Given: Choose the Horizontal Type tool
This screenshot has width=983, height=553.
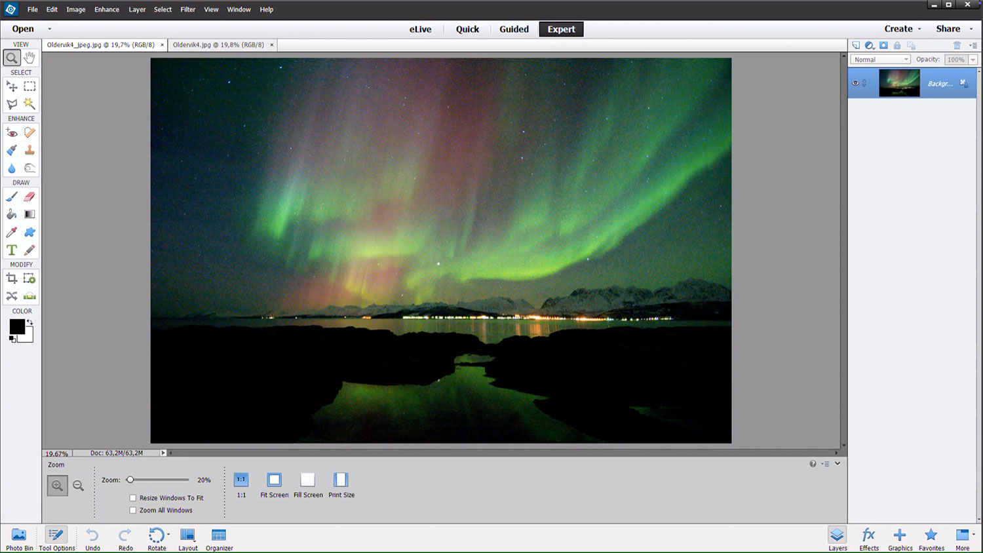Looking at the screenshot, I should (12, 250).
